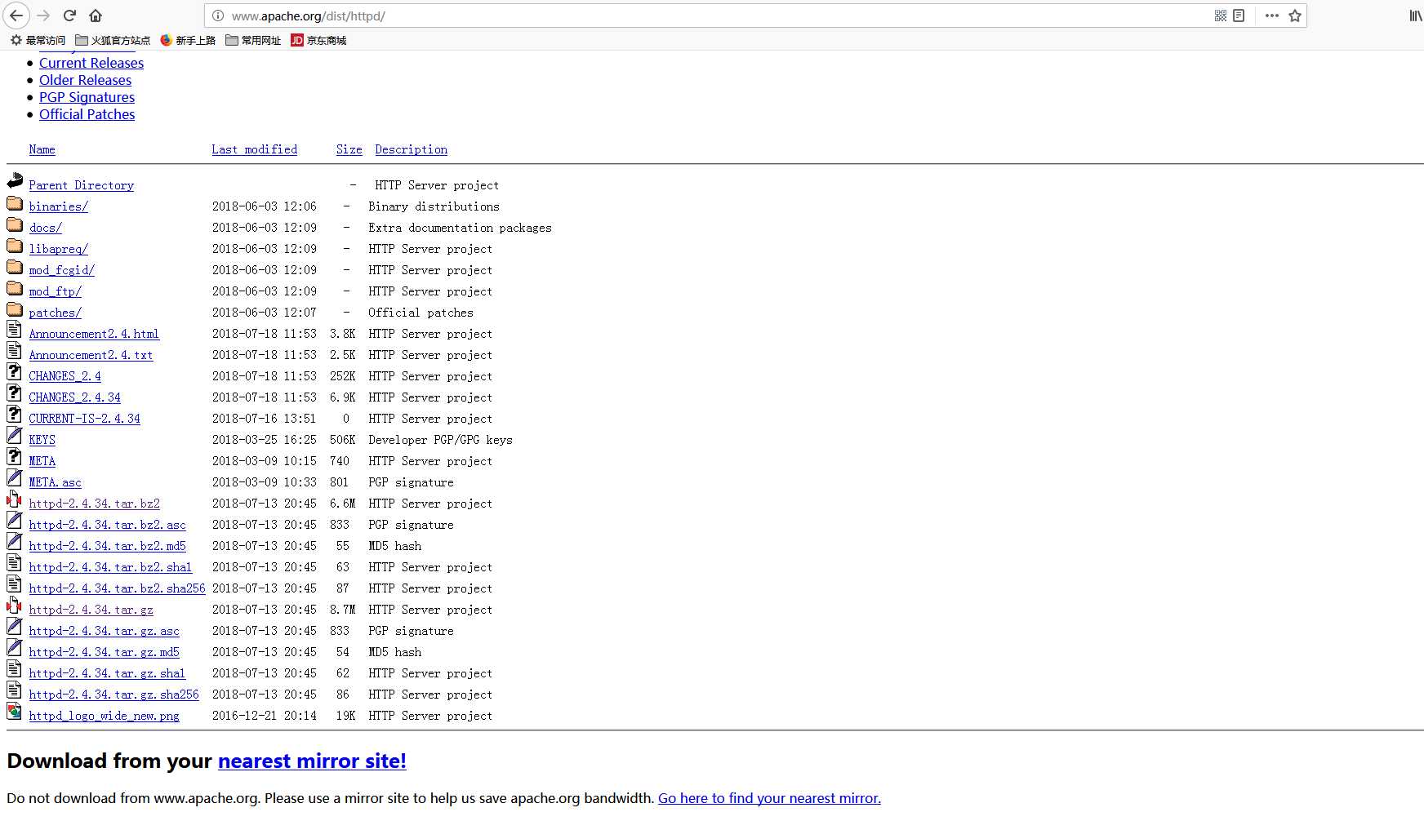Viewport: 1424px width, 821px height.
Task: Click the archive icon beside httpd-2.4.34.tar.bz2
Action: (14, 499)
